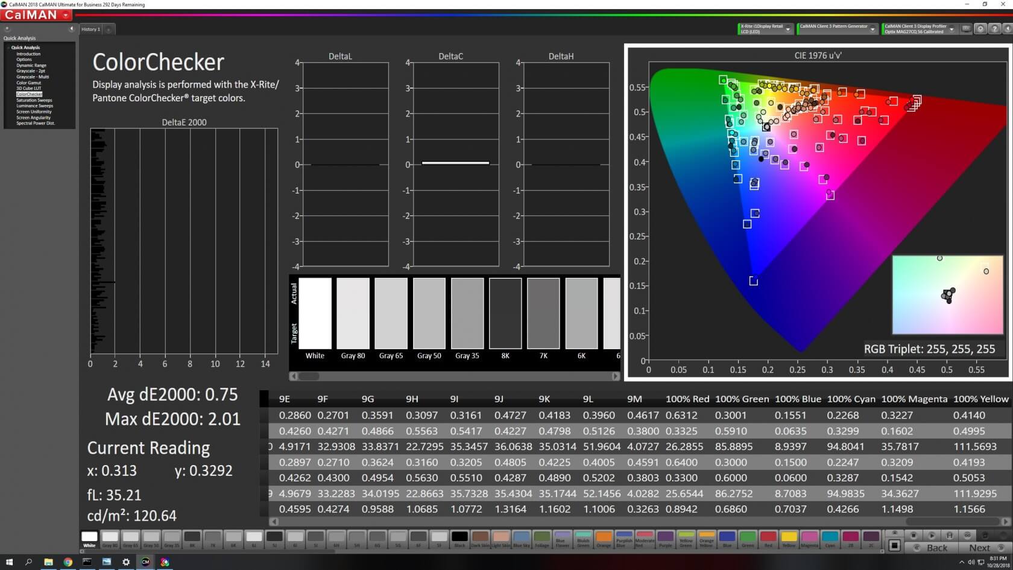The image size is (1013, 570).
Task: Add a new history tab with plus icon
Action: pos(109,29)
